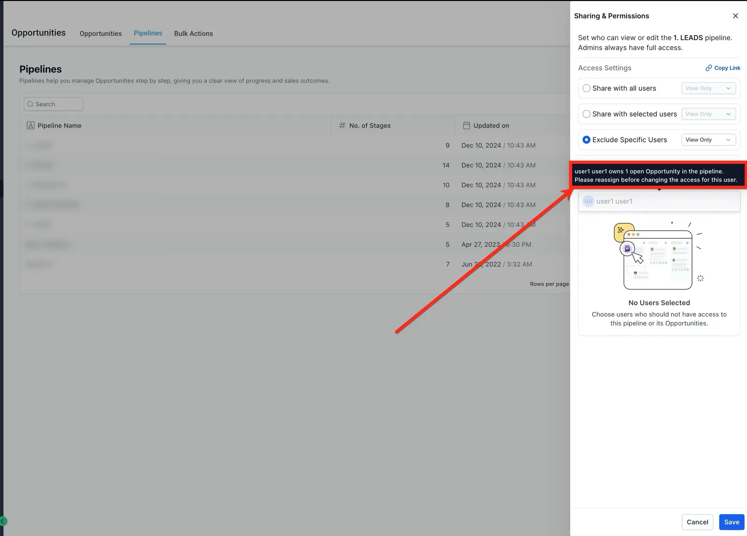Save the sharing permissions
The width and height of the screenshot is (747, 536).
coord(731,522)
